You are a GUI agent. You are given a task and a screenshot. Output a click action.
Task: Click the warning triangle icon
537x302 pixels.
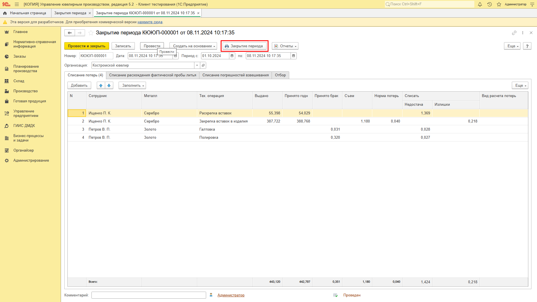5,22
